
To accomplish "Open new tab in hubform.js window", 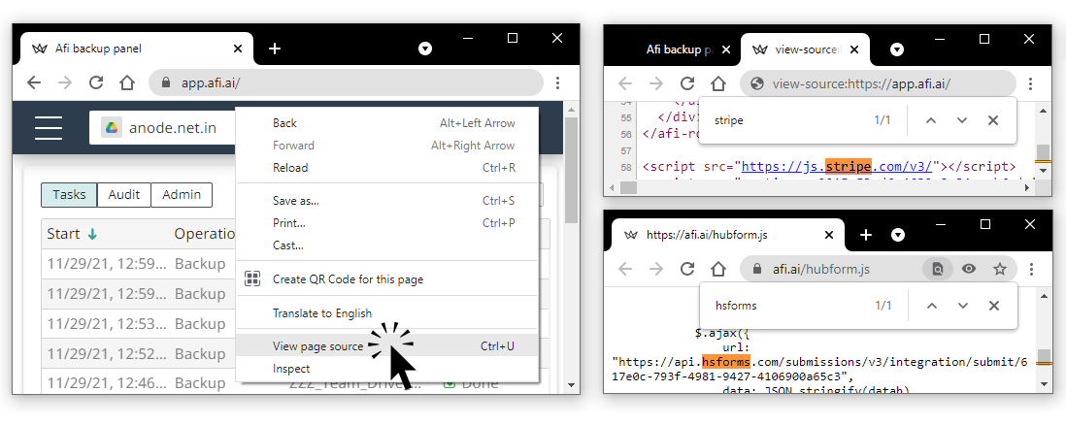I will click(865, 235).
